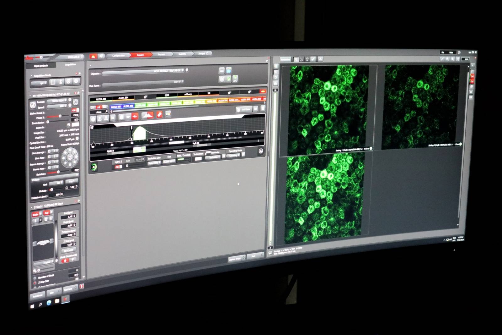Click the Format lock icon left of Format
502x335 pixels.
click(x=33, y=105)
